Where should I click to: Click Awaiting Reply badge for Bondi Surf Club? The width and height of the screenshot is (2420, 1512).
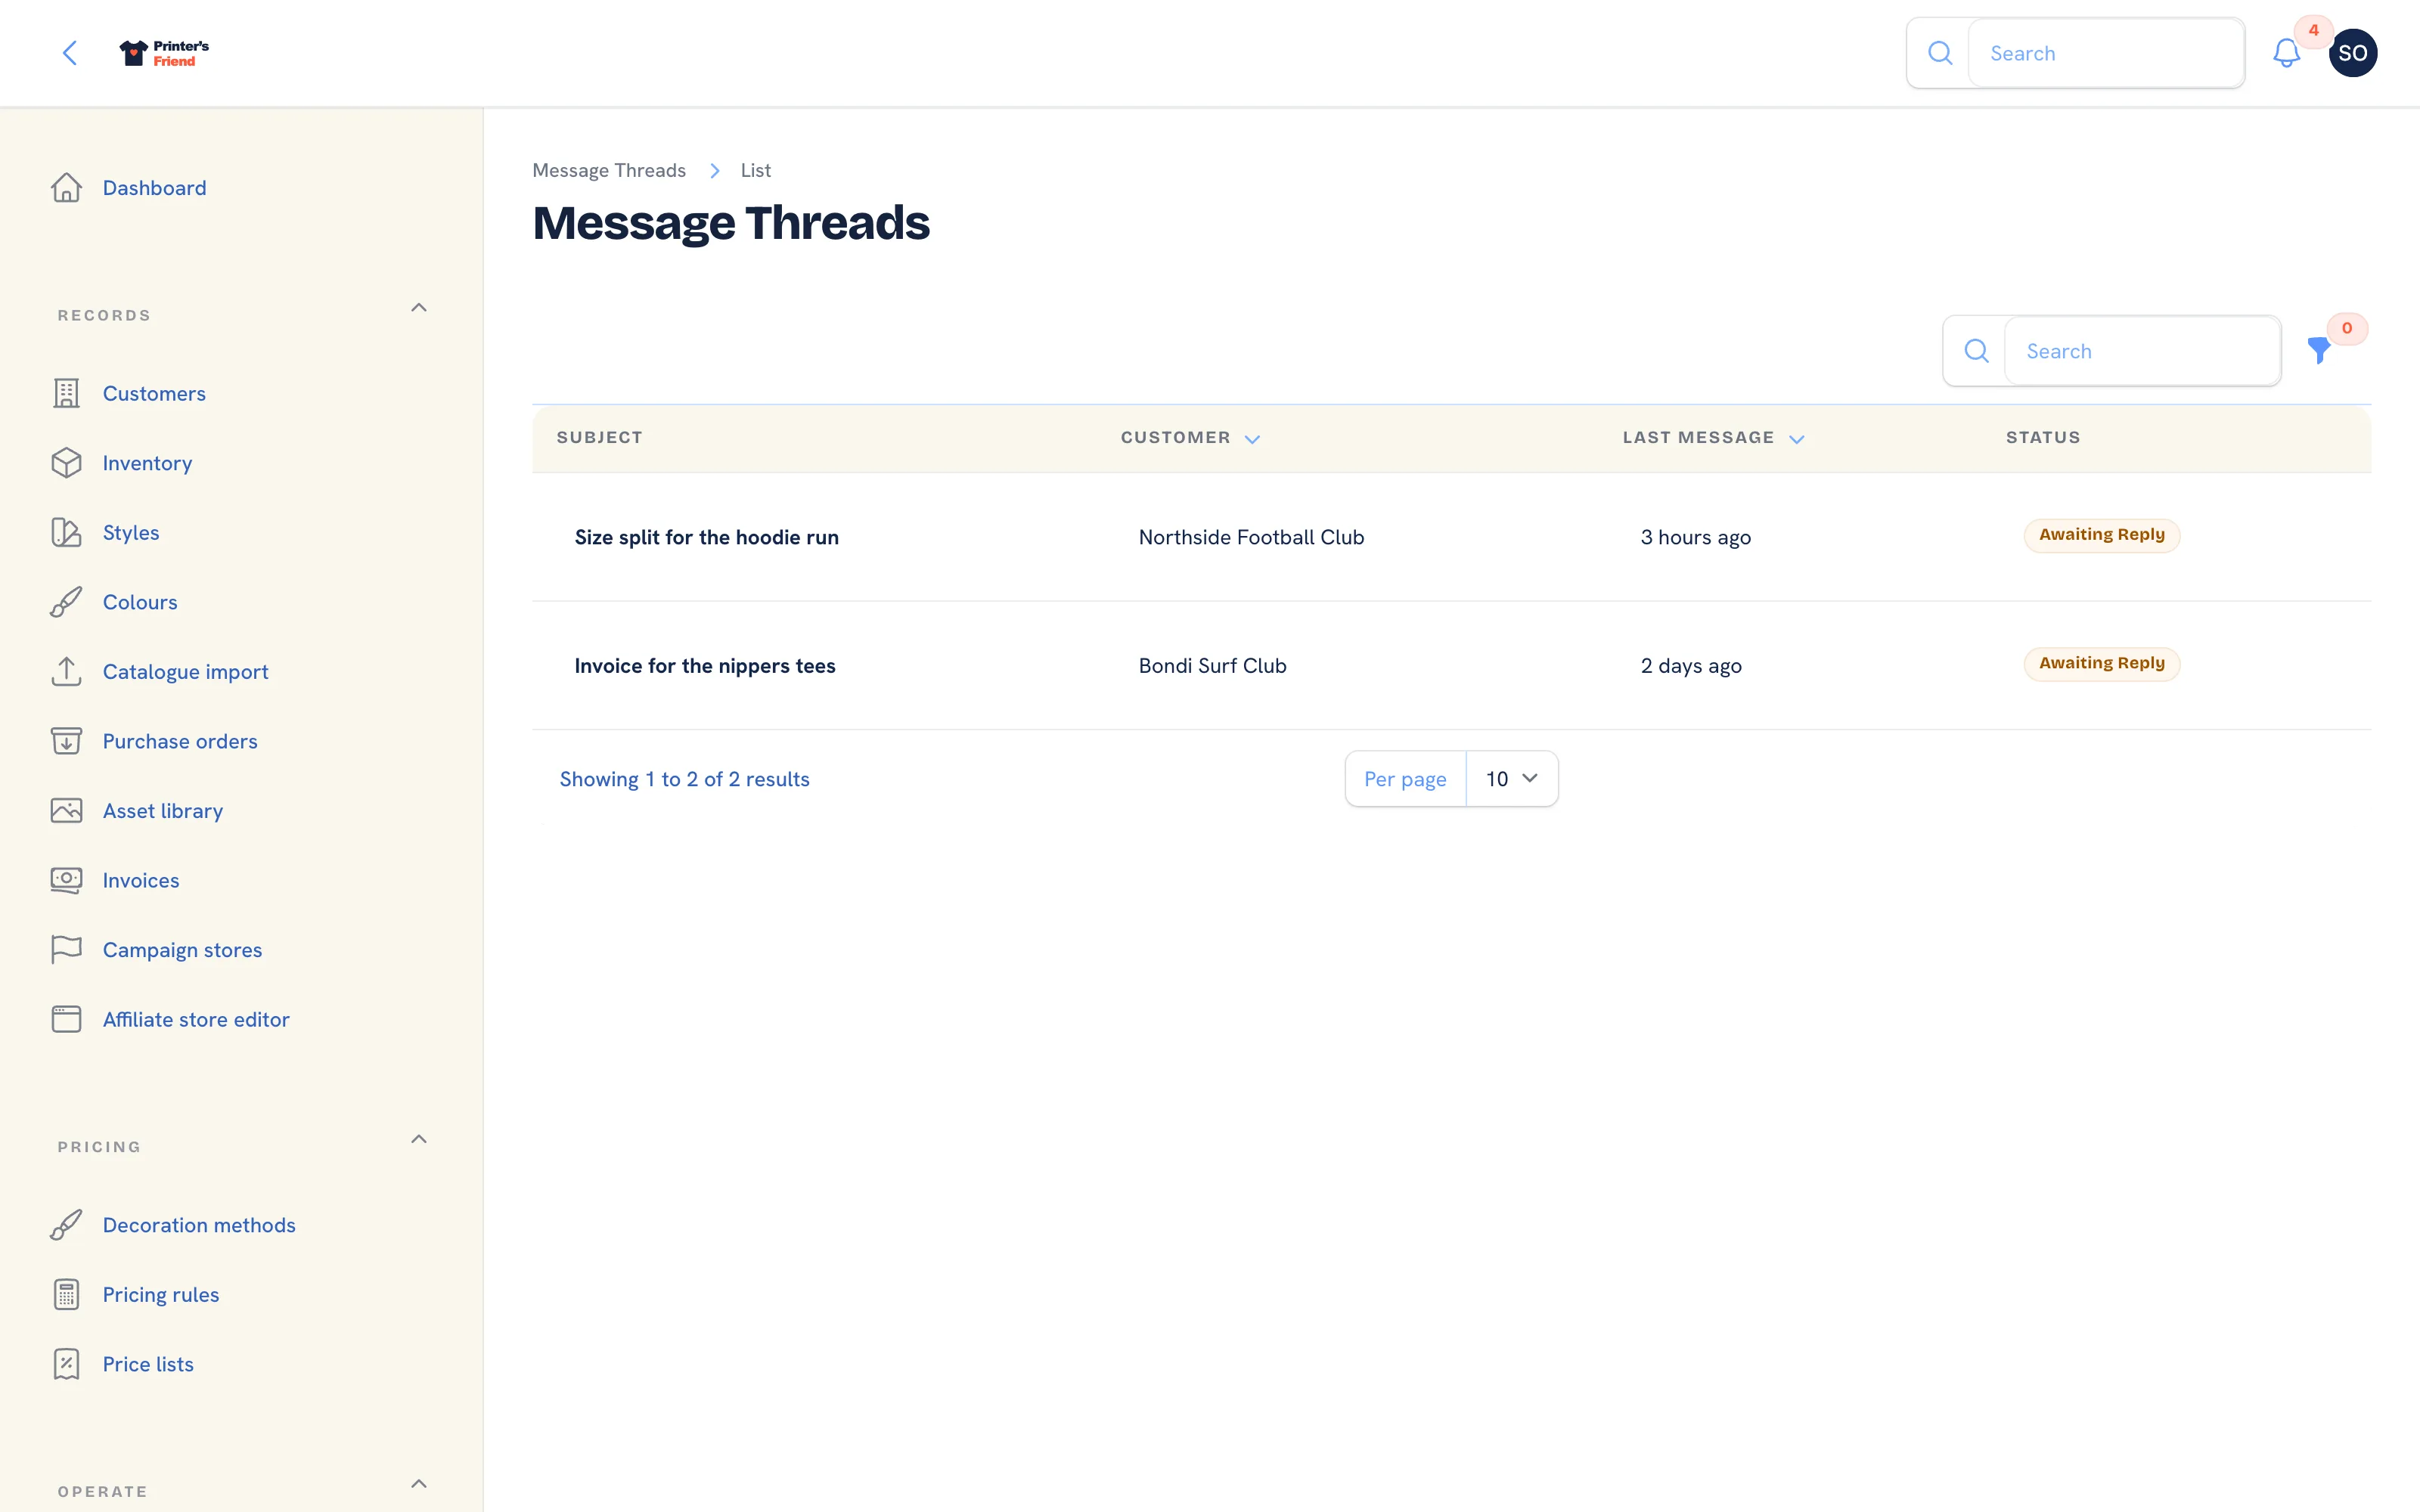coord(2101,664)
